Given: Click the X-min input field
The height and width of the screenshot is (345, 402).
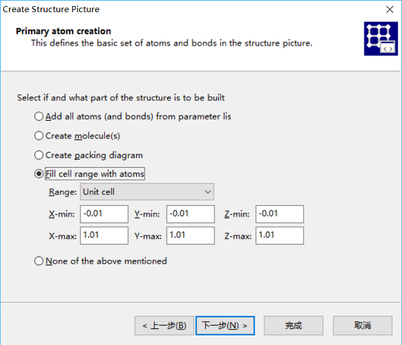Looking at the screenshot, I should point(104,214).
